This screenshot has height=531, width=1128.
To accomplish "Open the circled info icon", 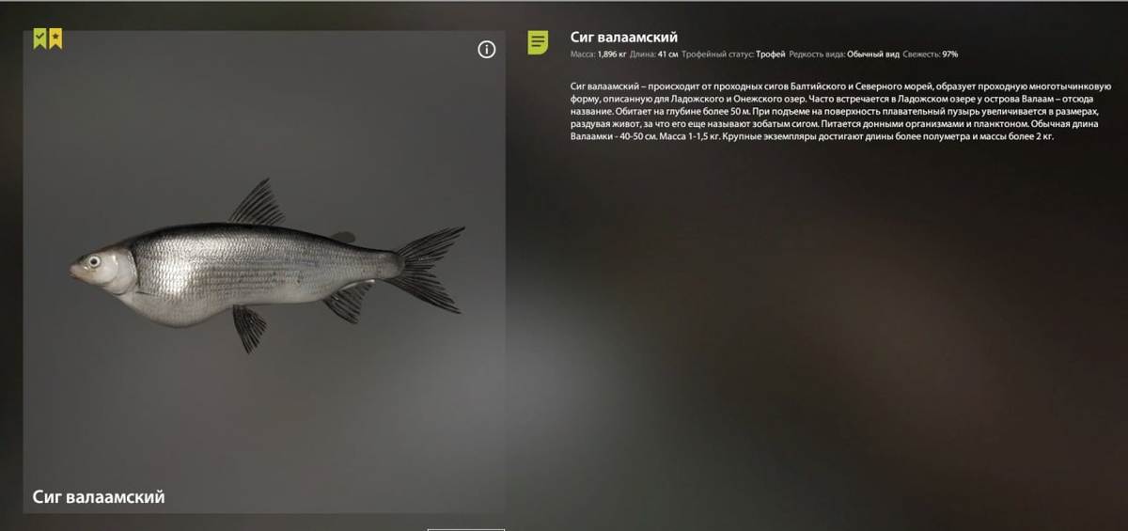I will (486, 50).
